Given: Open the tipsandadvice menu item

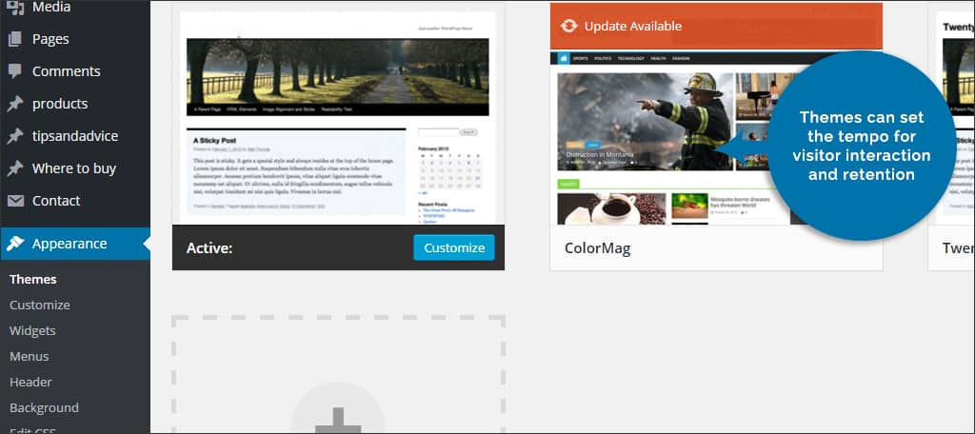Looking at the screenshot, I should pos(75,136).
